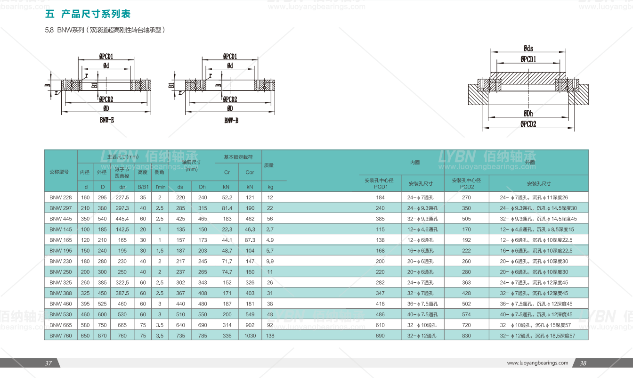Click the 公称型号 column header
The height and width of the screenshot is (378, 633).
(x=61, y=172)
